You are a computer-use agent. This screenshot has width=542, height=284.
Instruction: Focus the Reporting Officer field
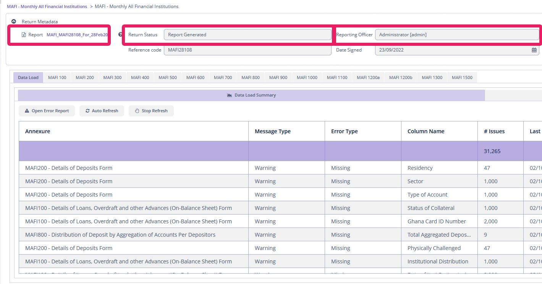point(457,35)
